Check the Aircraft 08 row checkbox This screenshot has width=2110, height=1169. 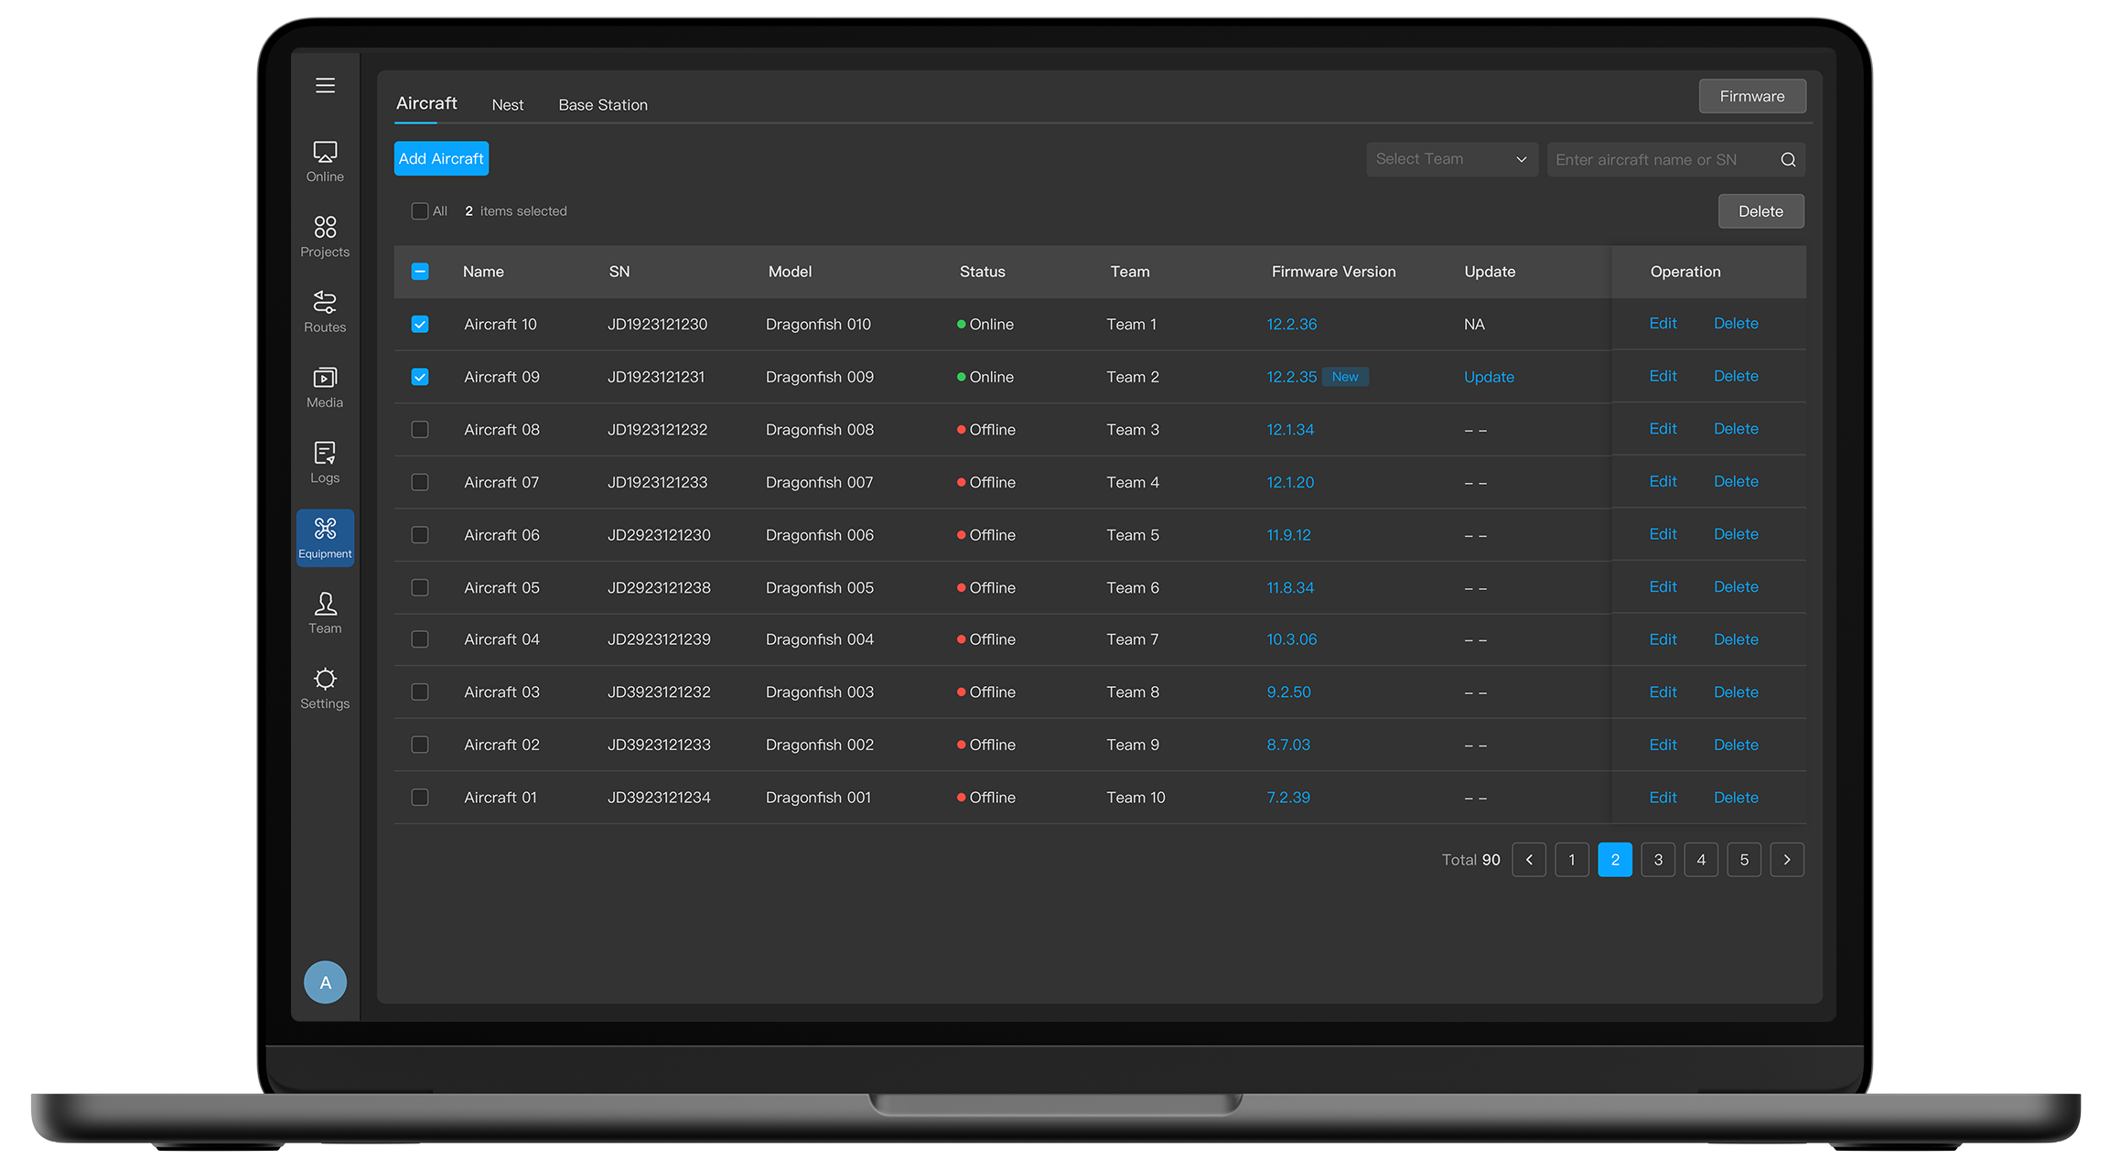point(420,430)
